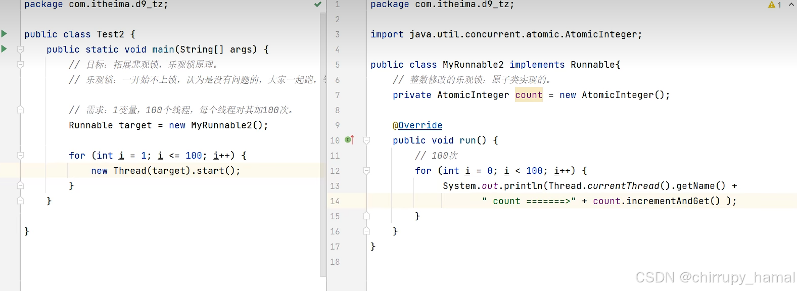The height and width of the screenshot is (291, 797).
Task: Collapse the for loop in Test2 main
Action: coord(20,156)
